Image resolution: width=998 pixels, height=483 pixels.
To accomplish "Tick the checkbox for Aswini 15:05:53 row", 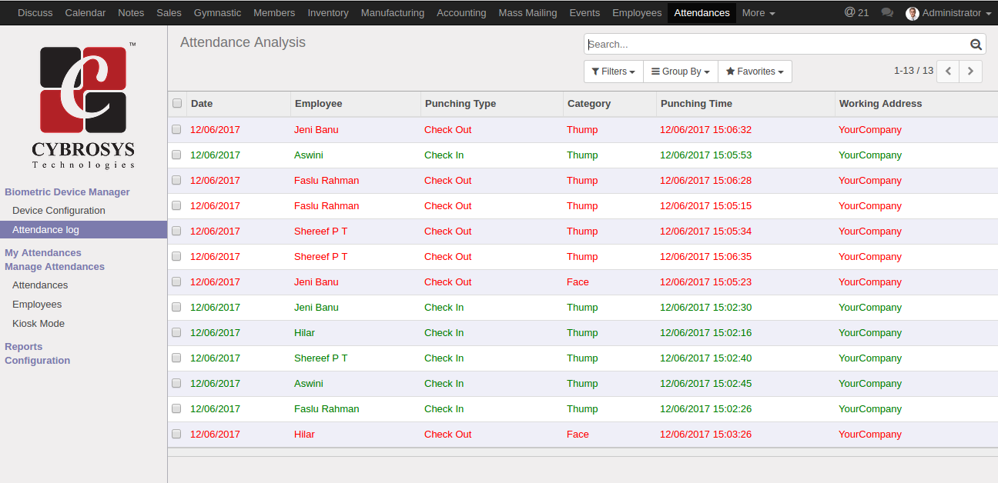I will click(x=176, y=155).
